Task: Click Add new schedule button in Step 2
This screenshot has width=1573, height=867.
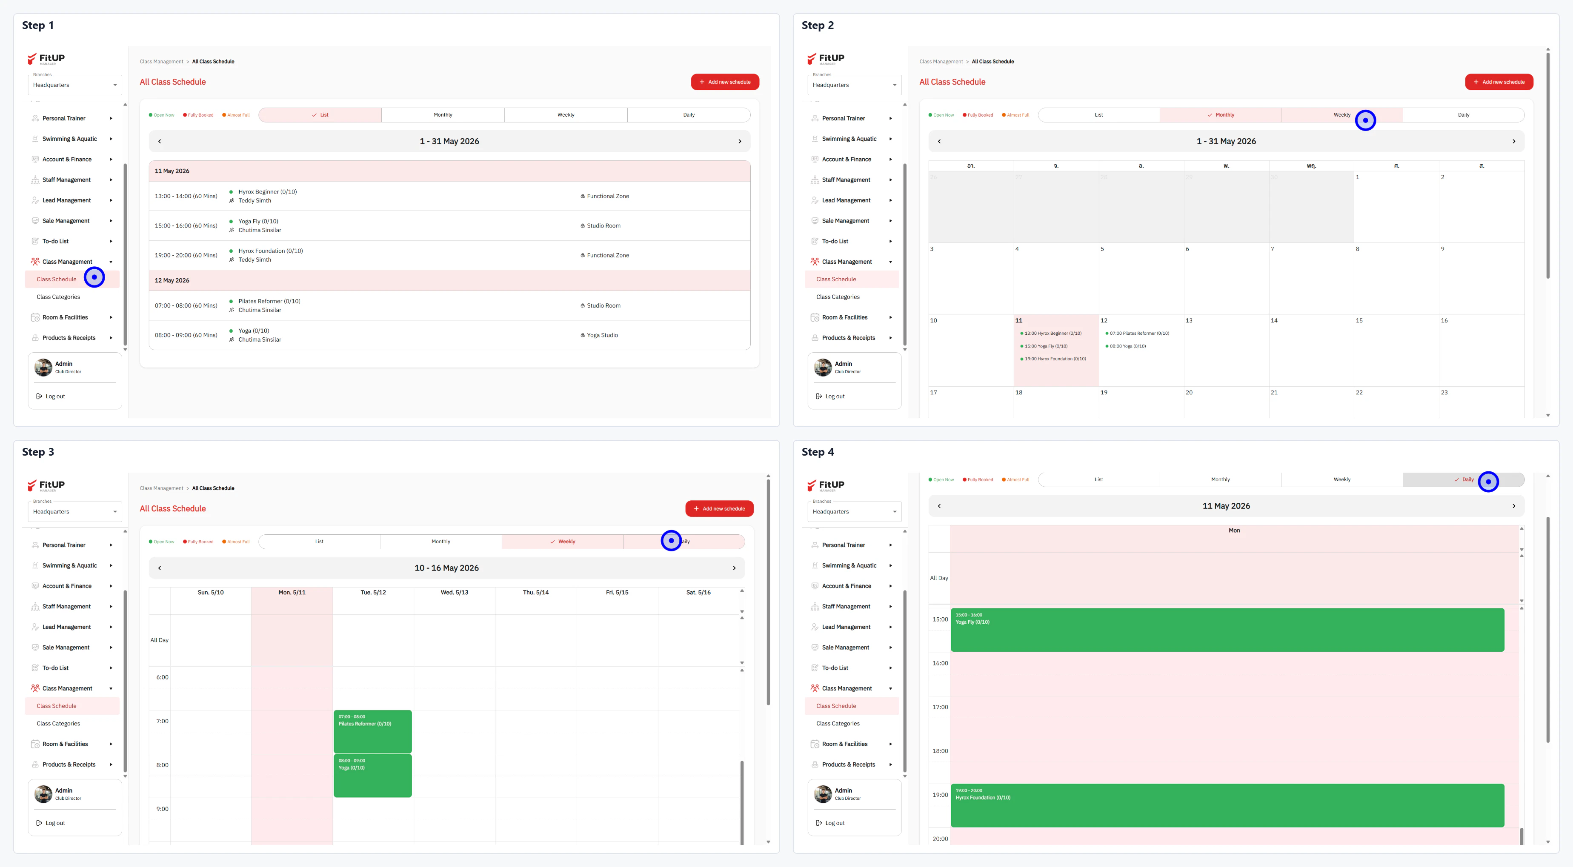Action: [1499, 82]
